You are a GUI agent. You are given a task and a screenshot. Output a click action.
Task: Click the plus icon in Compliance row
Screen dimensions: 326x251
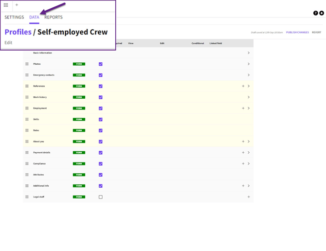point(243,164)
